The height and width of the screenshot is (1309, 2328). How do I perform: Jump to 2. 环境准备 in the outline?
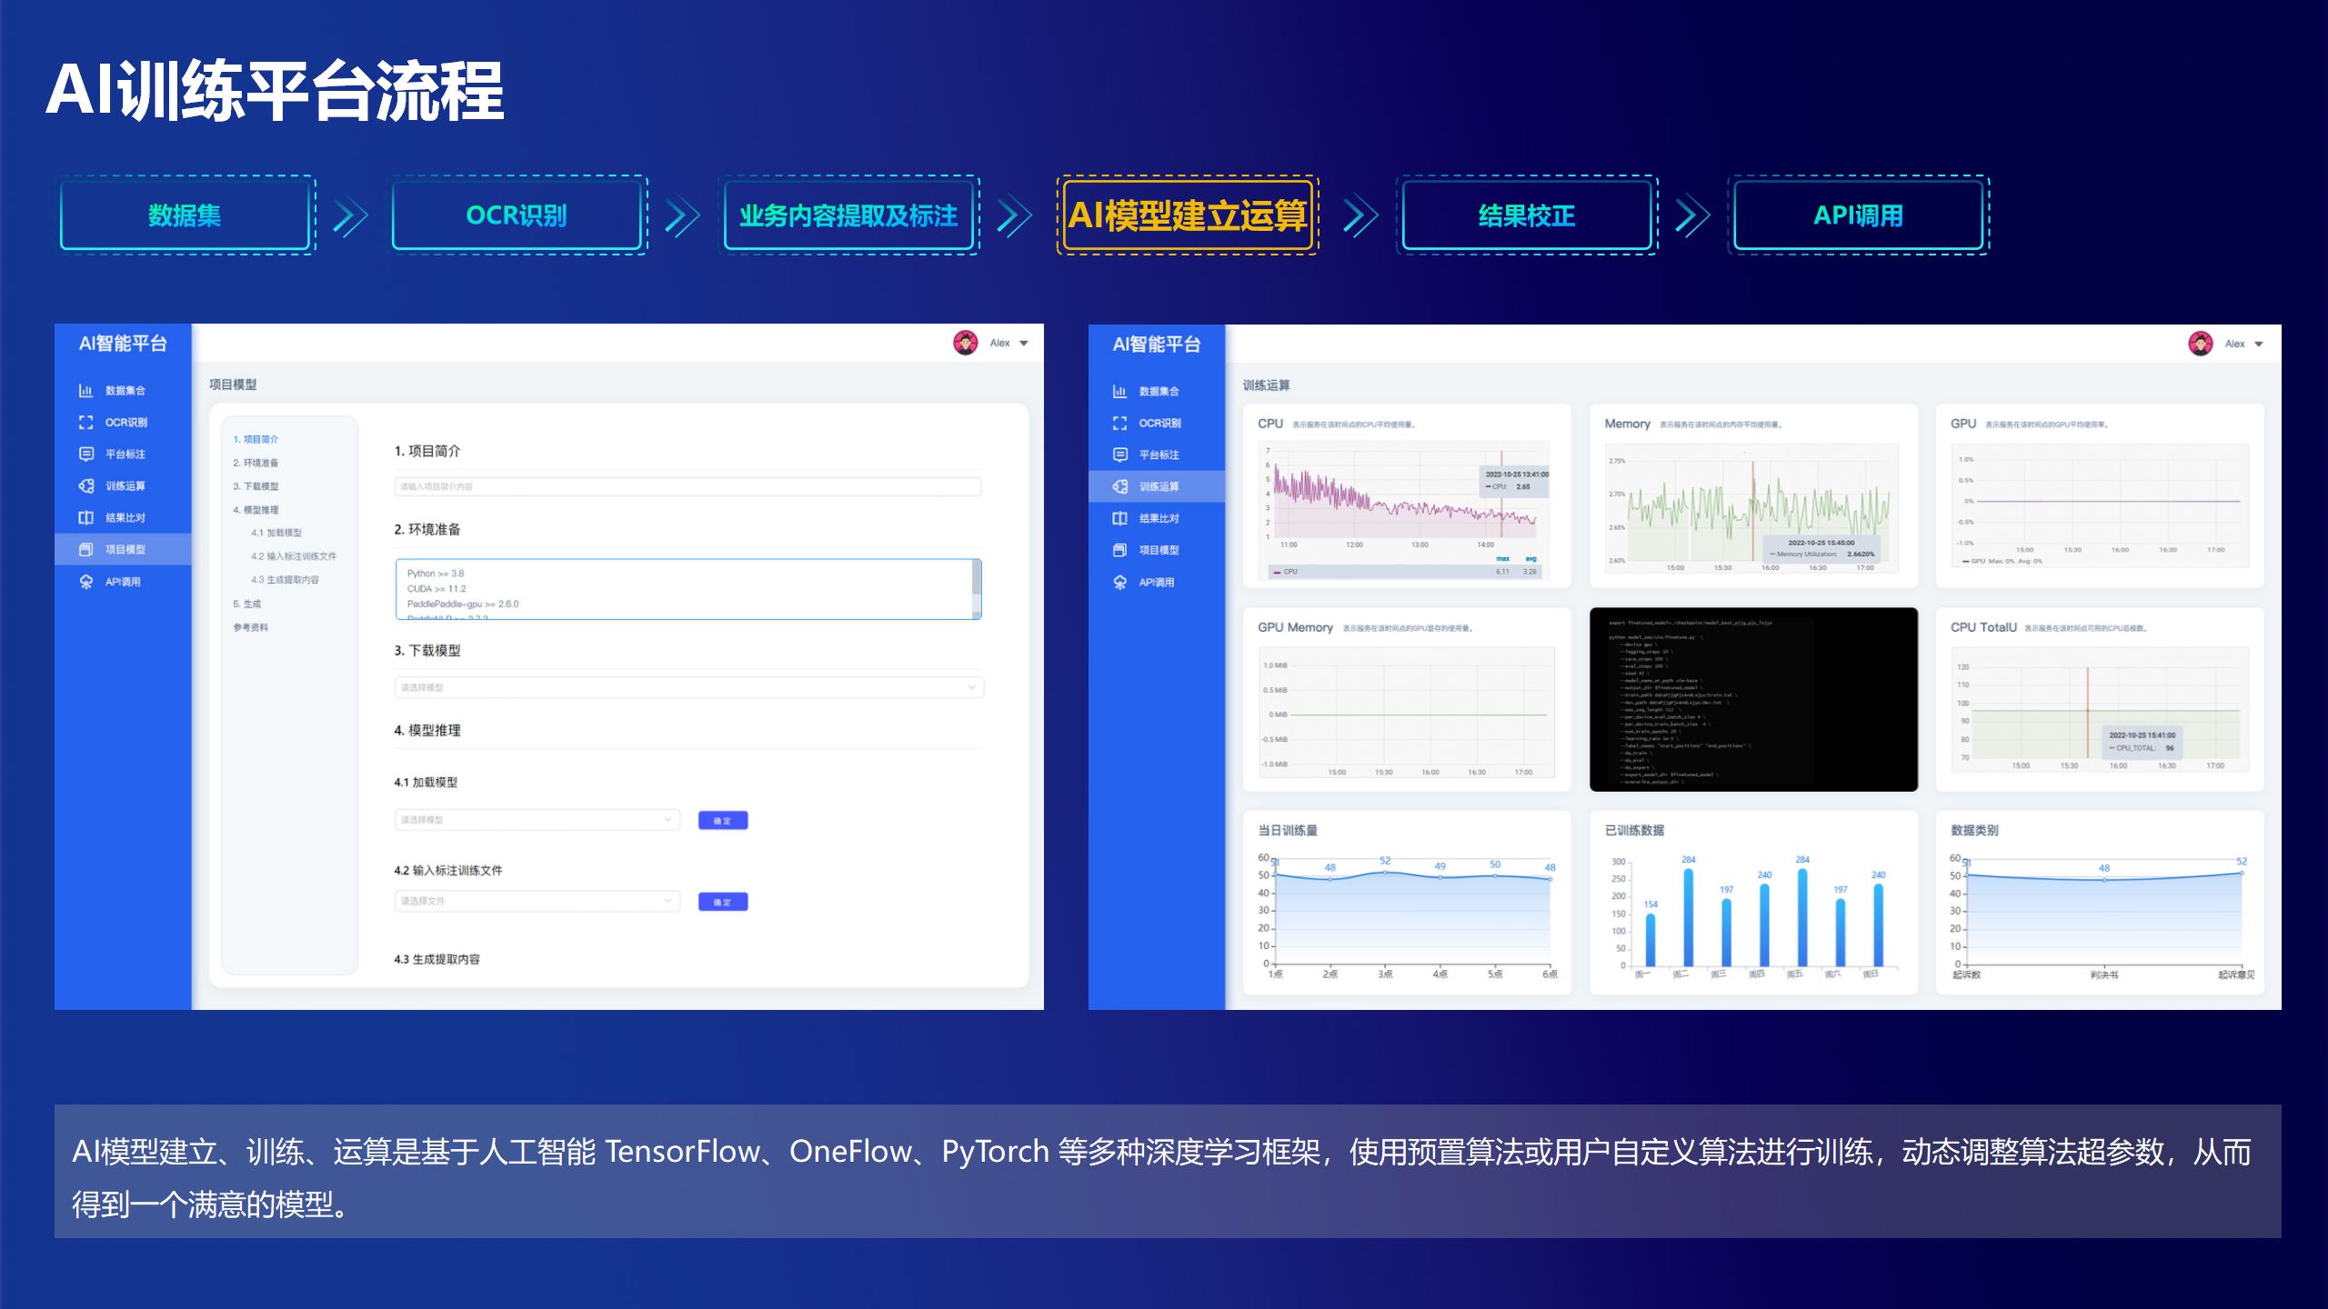(x=256, y=463)
